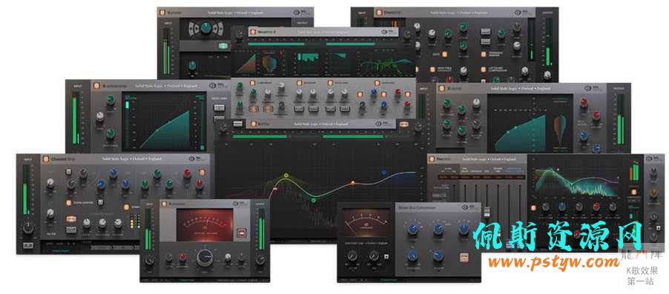Click the top red knob in Channel Strip
669x294 pixels.
(x=188, y=173)
